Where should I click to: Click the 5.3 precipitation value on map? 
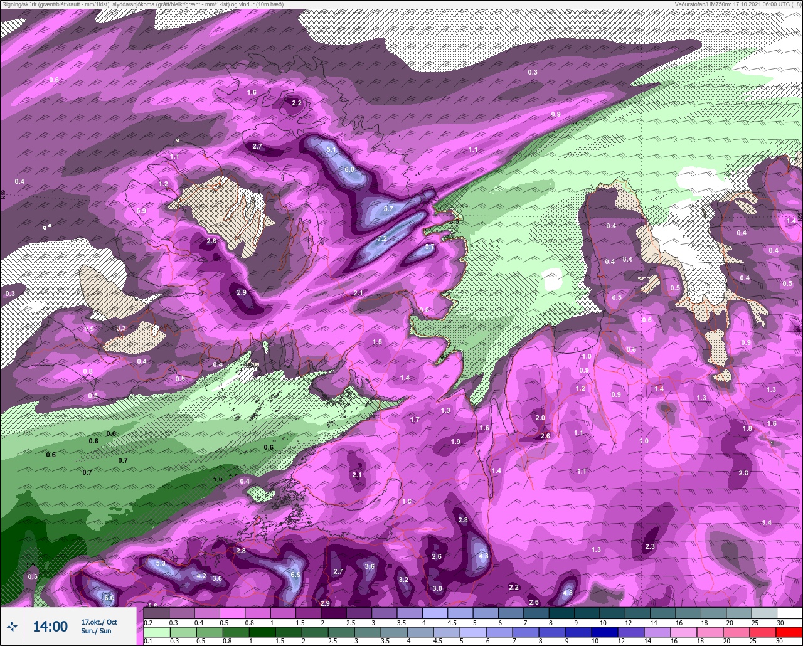tap(161, 564)
